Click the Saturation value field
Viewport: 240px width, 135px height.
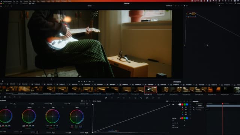(53, 132)
